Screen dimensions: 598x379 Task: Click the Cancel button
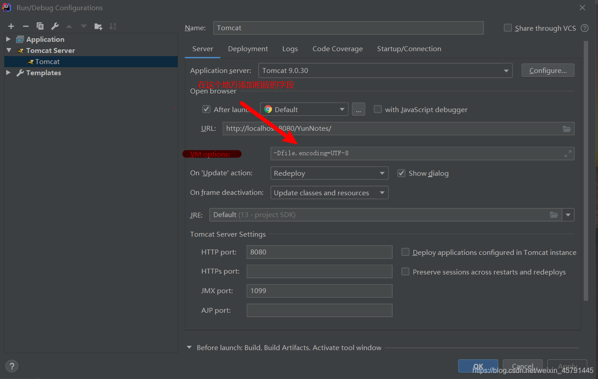[x=522, y=367]
